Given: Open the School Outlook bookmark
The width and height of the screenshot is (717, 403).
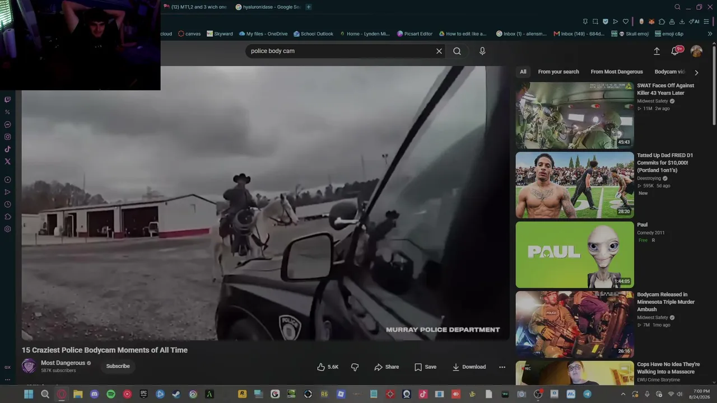Looking at the screenshot, I should point(313,34).
